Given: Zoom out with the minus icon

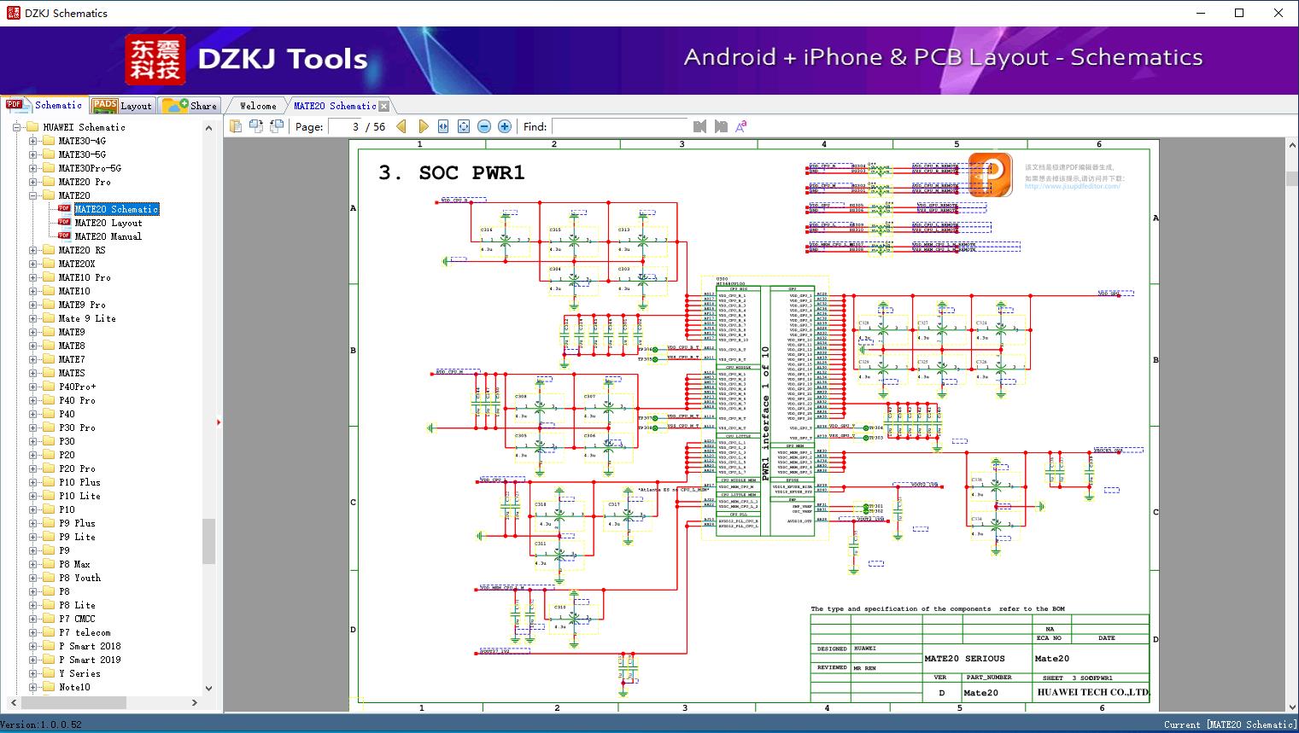Looking at the screenshot, I should coord(484,126).
